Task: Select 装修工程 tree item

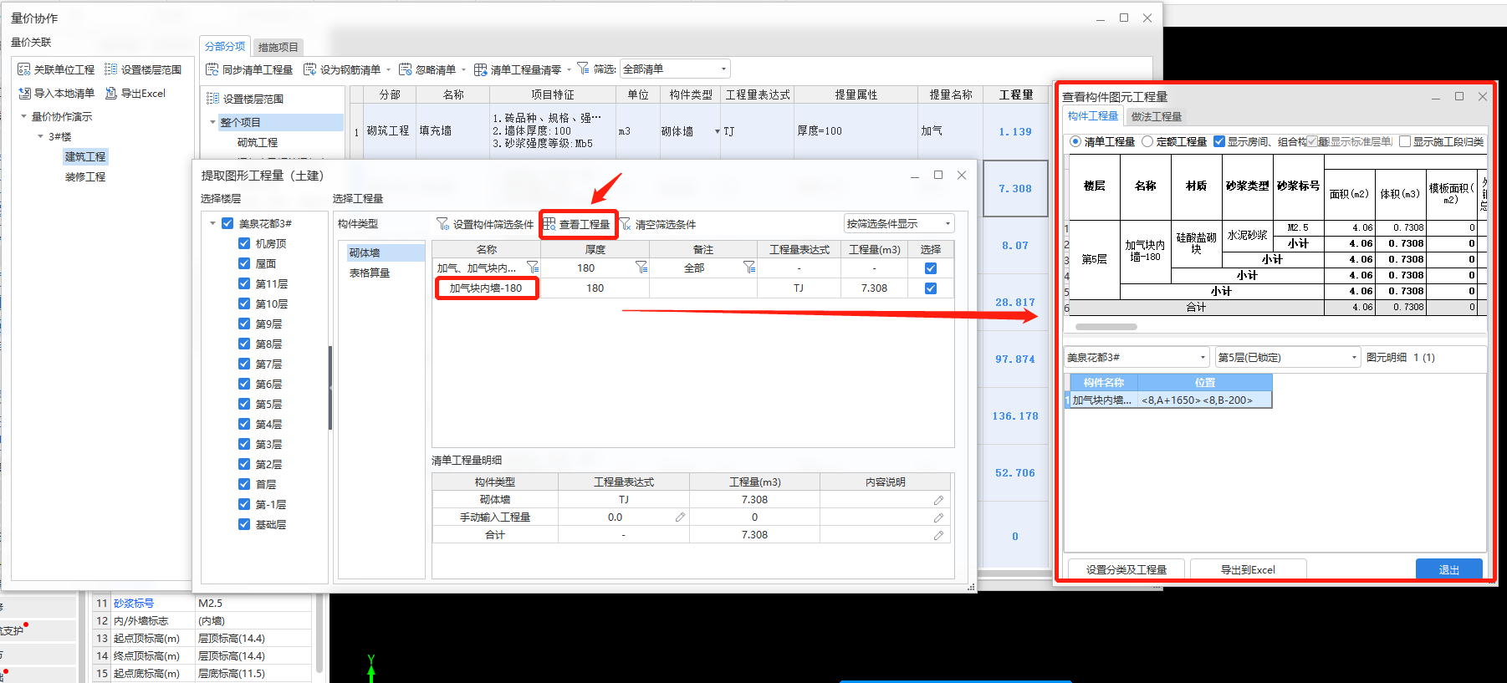Action: coord(85,176)
